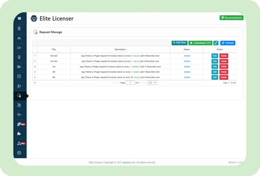This screenshot has height=176, width=260.
Task: Sort by the Title column header
Action: point(54,49)
